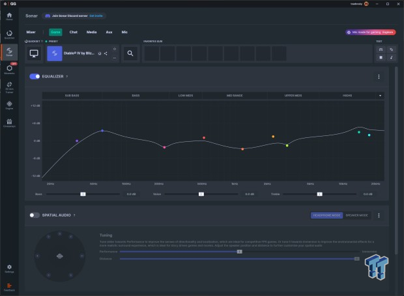
Task: Open Feedback in the sidebar
Action: [x=9, y=287]
